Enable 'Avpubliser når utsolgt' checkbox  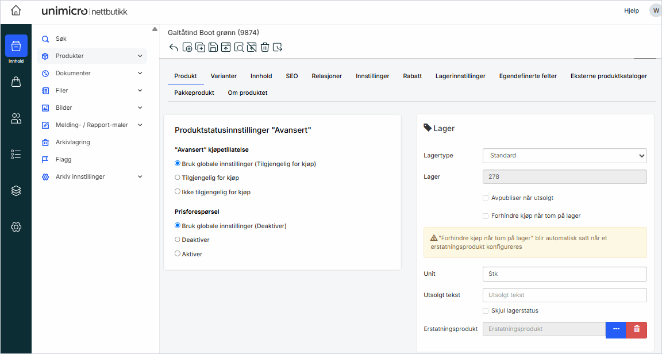point(486,198)
